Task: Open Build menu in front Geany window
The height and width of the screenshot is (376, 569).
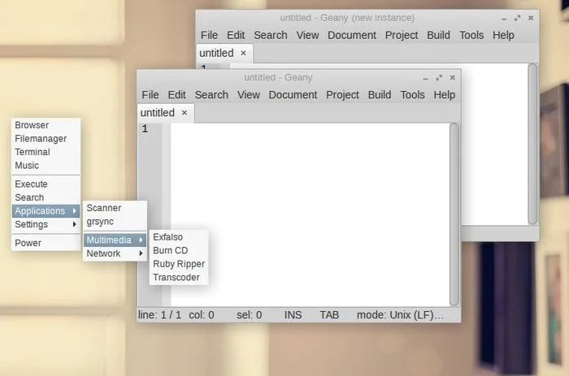Action: coord(380,95)
